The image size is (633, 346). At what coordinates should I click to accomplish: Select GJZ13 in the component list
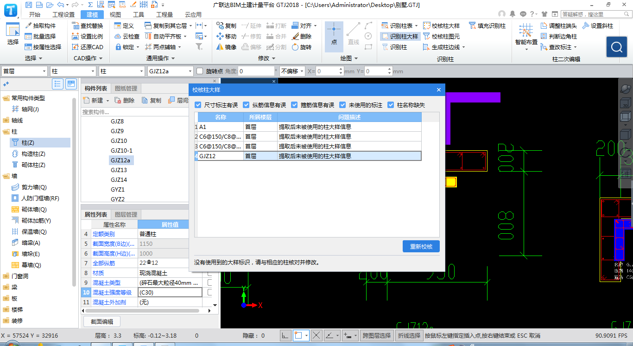(119, 170)
